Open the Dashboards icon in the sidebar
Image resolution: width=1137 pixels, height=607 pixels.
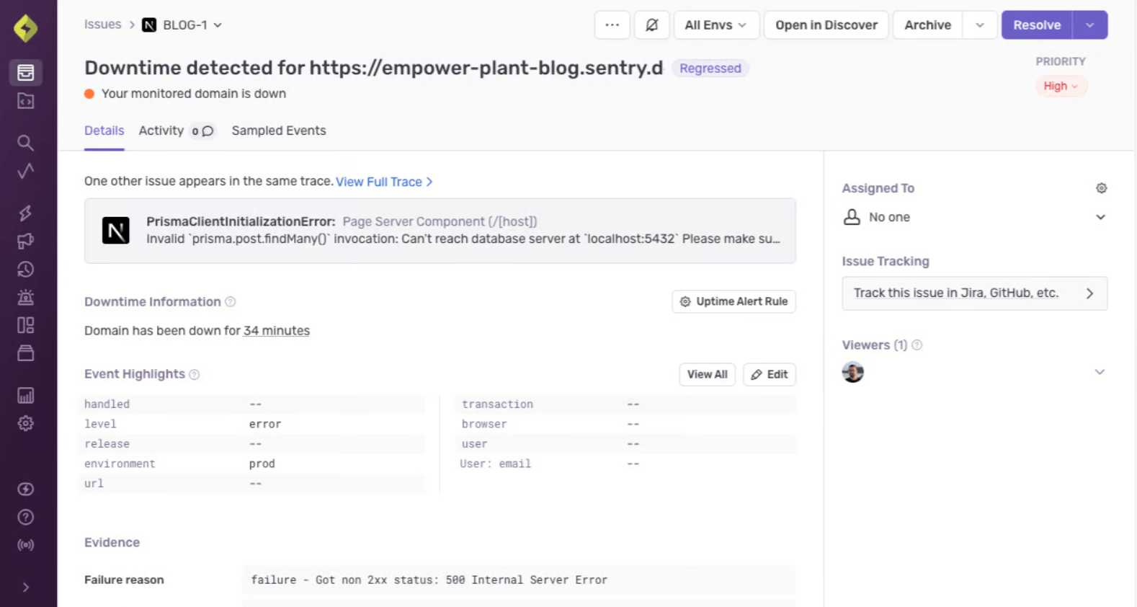click(25, 325)
